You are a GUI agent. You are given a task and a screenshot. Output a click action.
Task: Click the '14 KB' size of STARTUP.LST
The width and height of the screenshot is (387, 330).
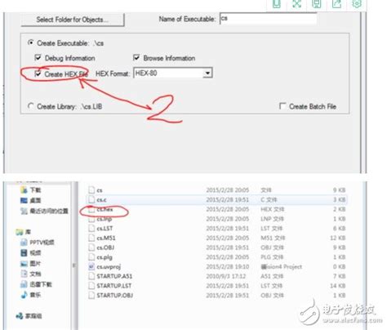pyautogui.click(x=338, y=285)
